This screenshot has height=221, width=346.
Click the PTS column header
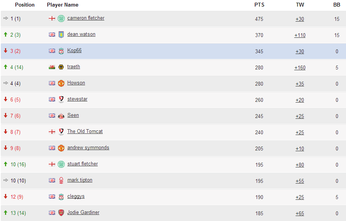pyautogui.click(x=259, y=5)
